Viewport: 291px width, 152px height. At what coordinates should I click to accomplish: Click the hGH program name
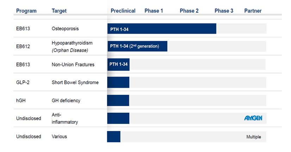coord(21,100)
